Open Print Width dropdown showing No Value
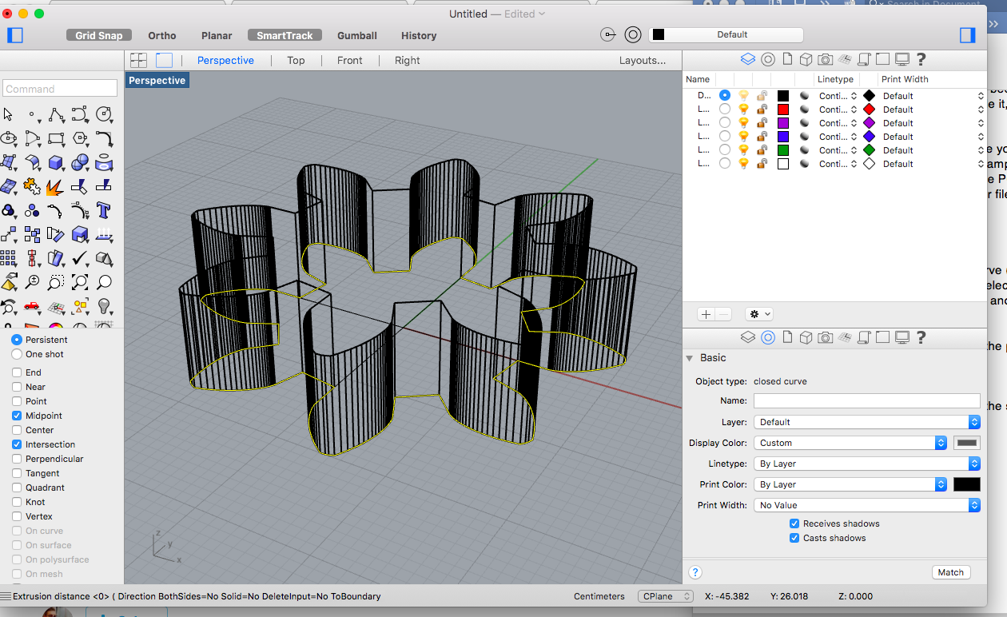 866,505
